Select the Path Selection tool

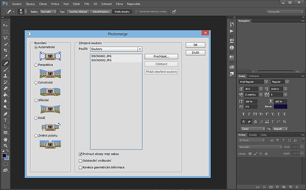pyautogui.click(x=6, y=126)
